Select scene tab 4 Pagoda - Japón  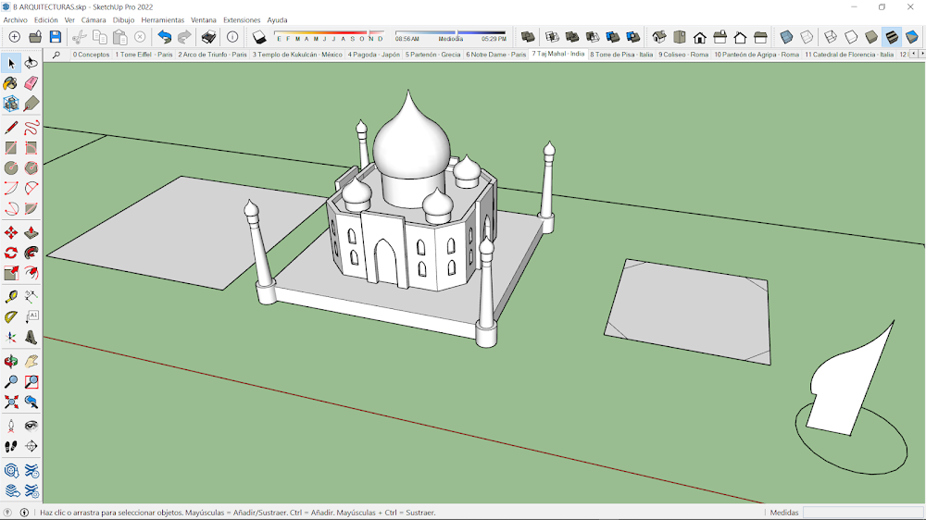tap(374, 55)
